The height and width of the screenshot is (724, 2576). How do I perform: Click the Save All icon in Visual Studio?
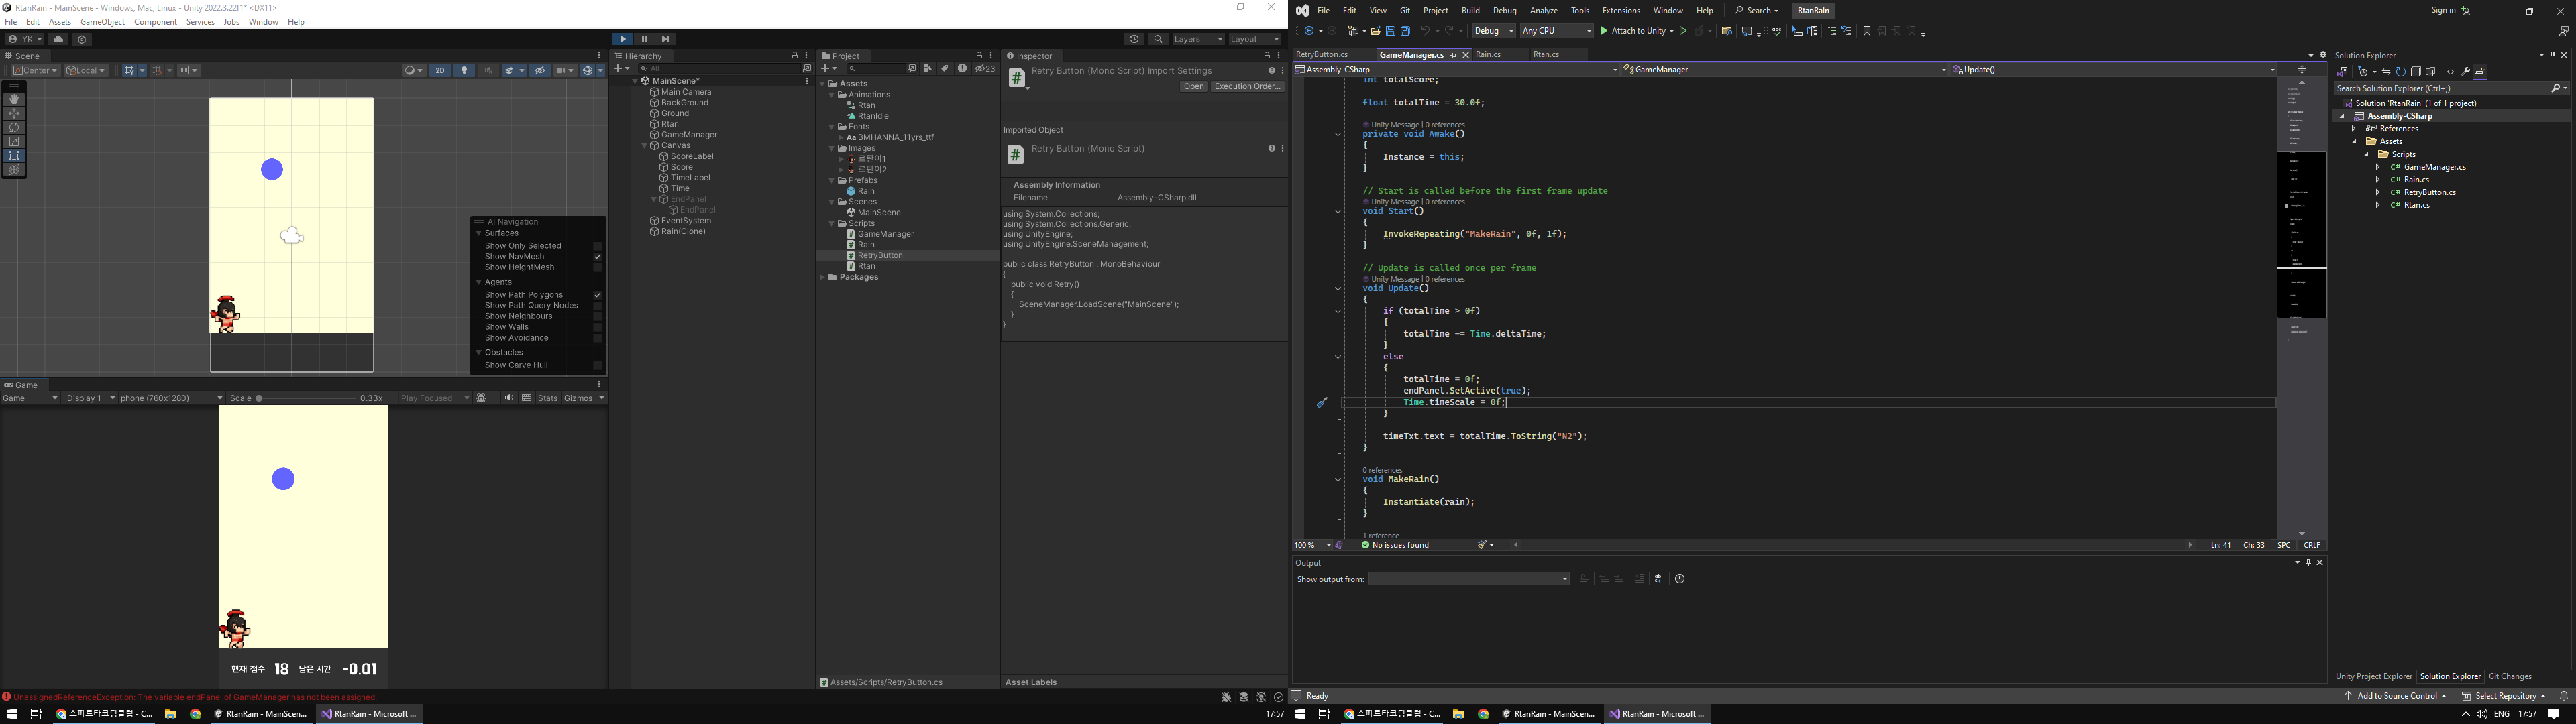coord(1405,31)
